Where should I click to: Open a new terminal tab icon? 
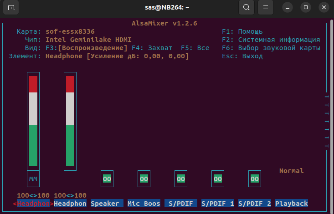click(x=11, y=7)
